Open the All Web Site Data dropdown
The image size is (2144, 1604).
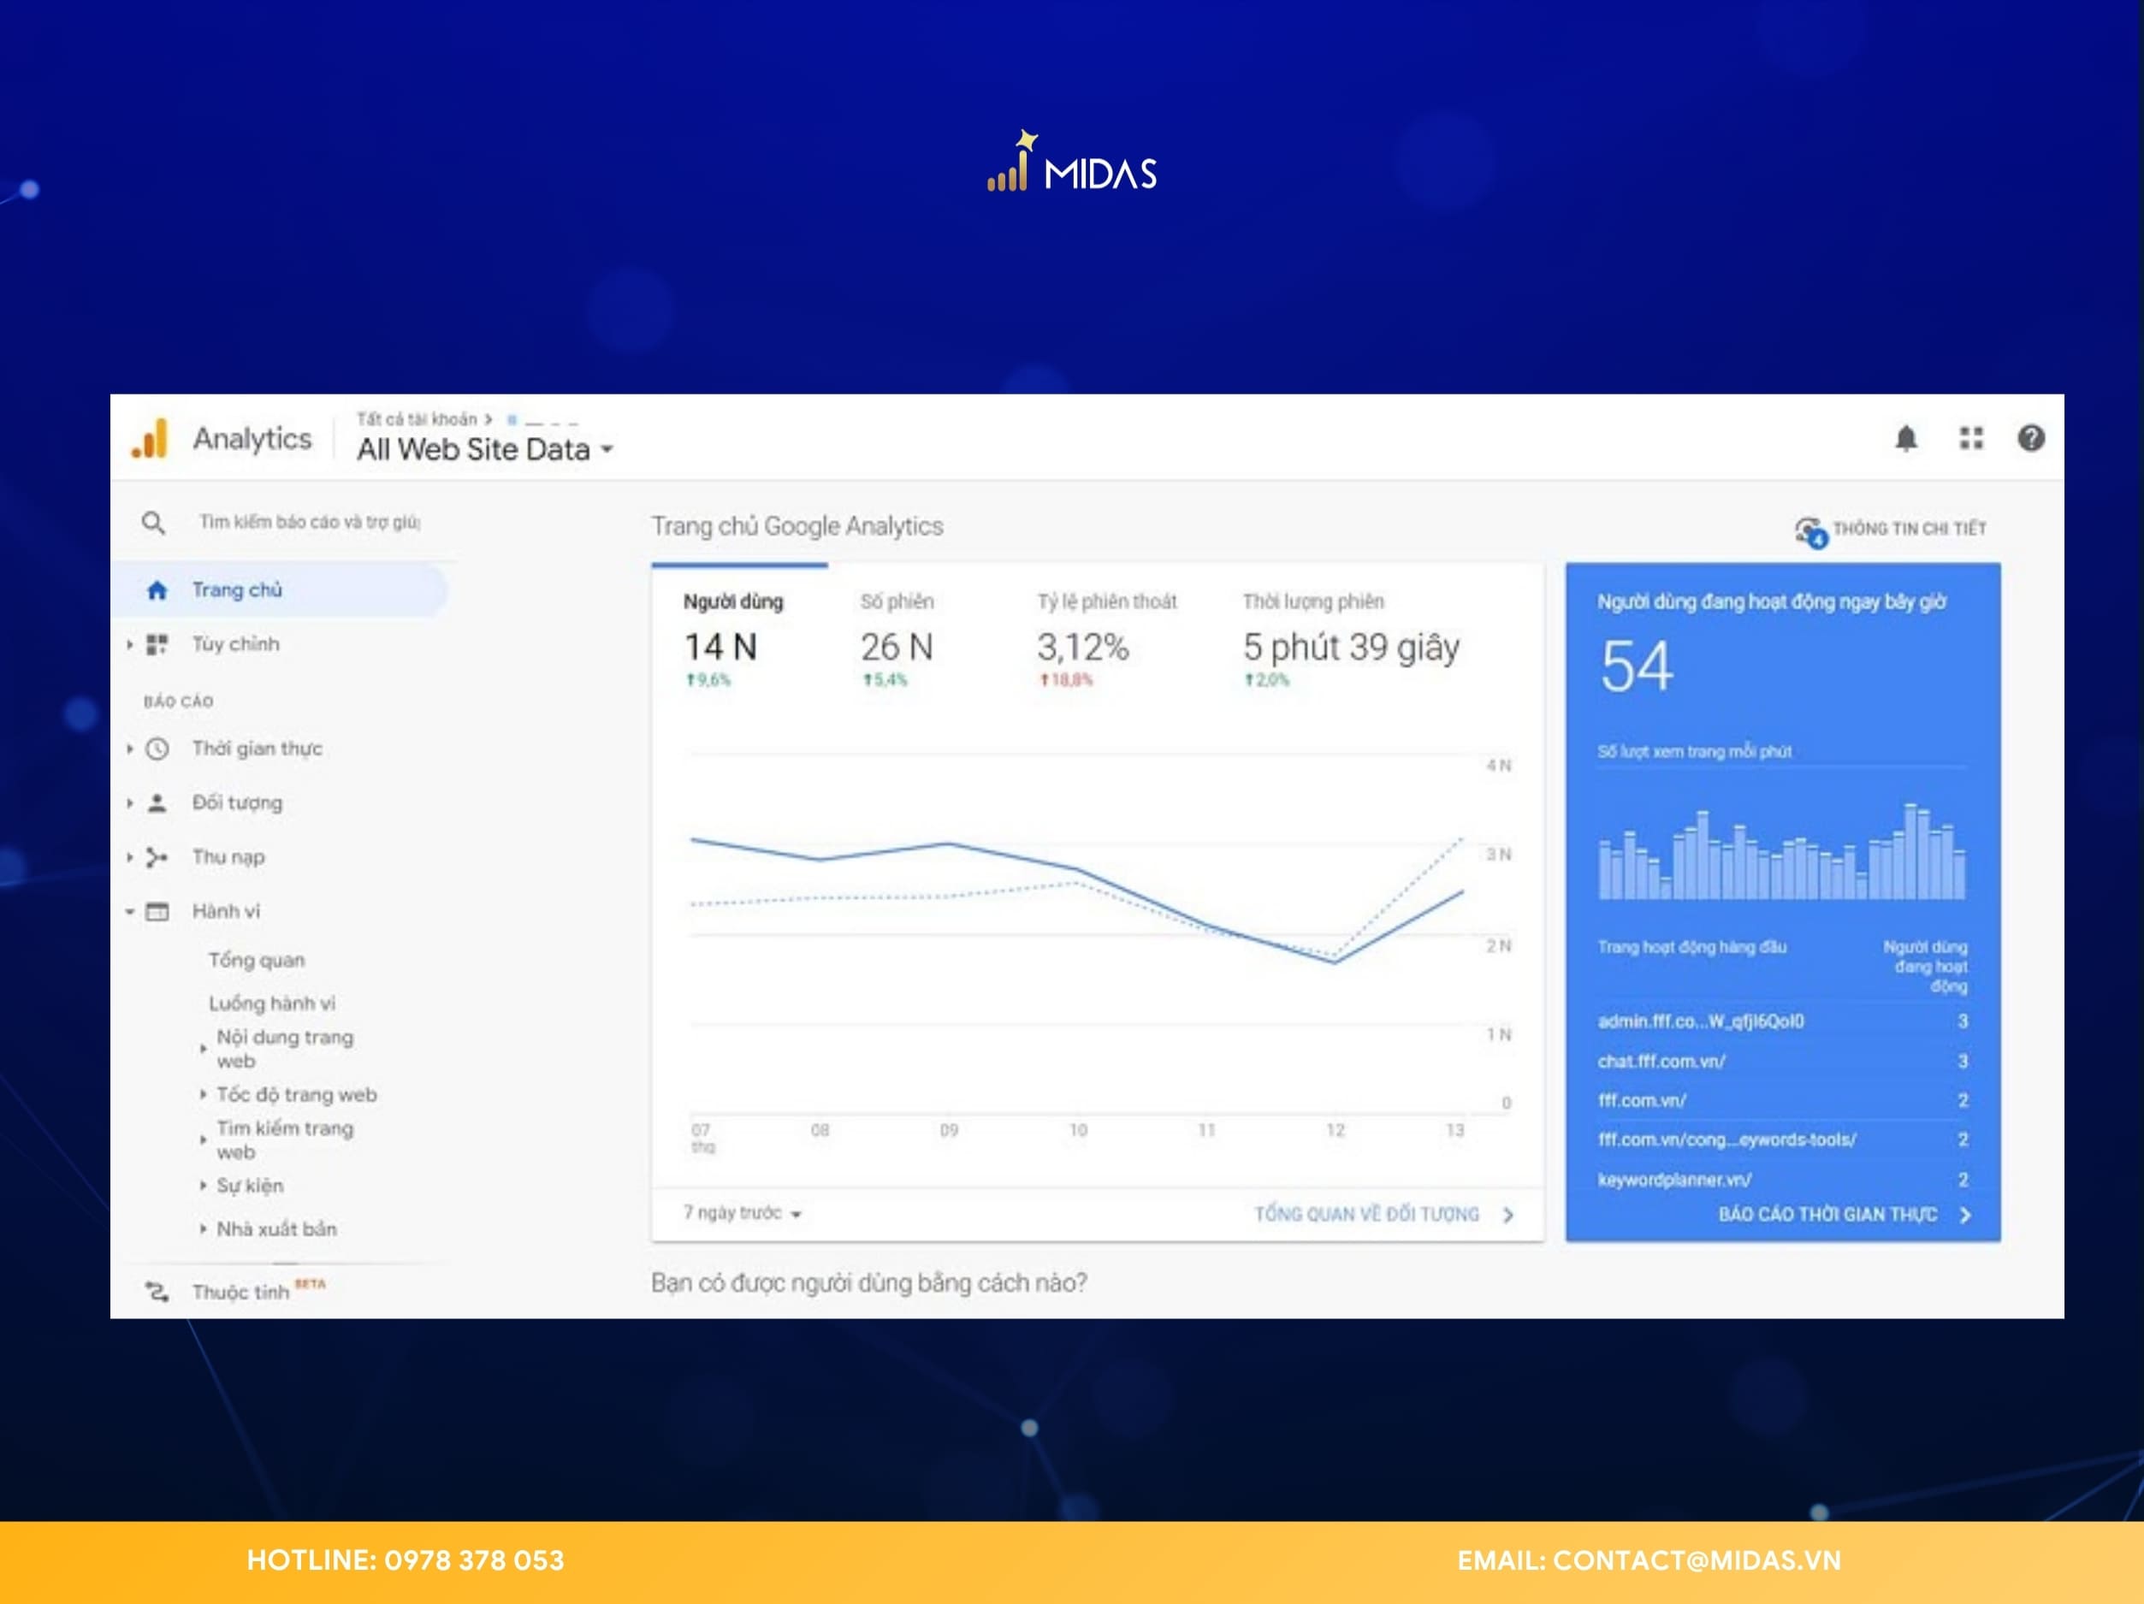[x=484, y=450]
